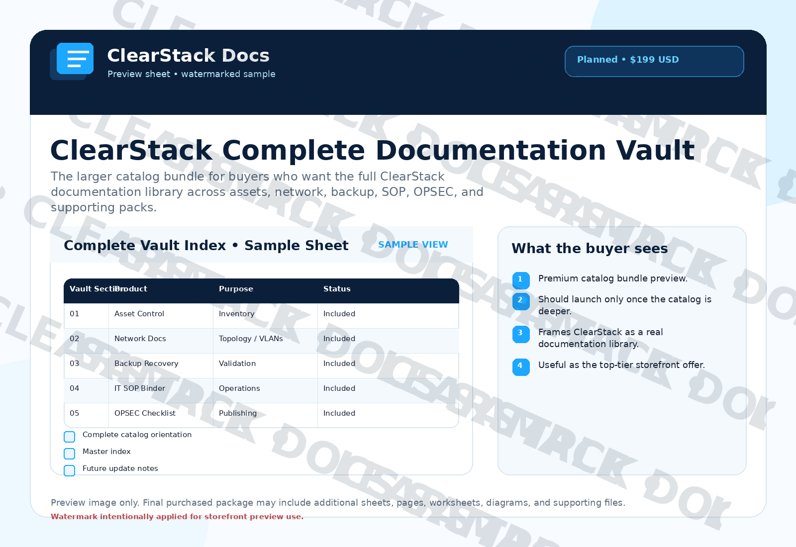Click the number 4 step badge

pyautogui.click(x=521, y=366)
